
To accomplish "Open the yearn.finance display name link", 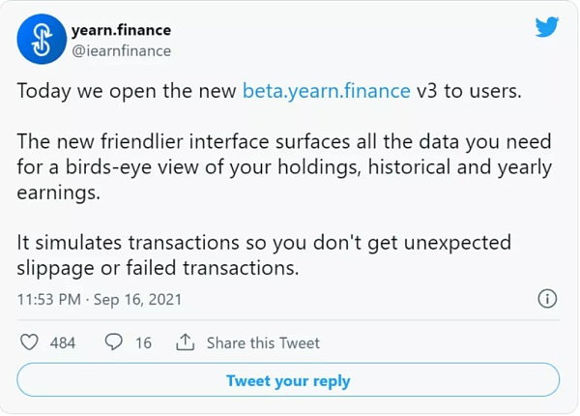I will [x=122, y=30].
